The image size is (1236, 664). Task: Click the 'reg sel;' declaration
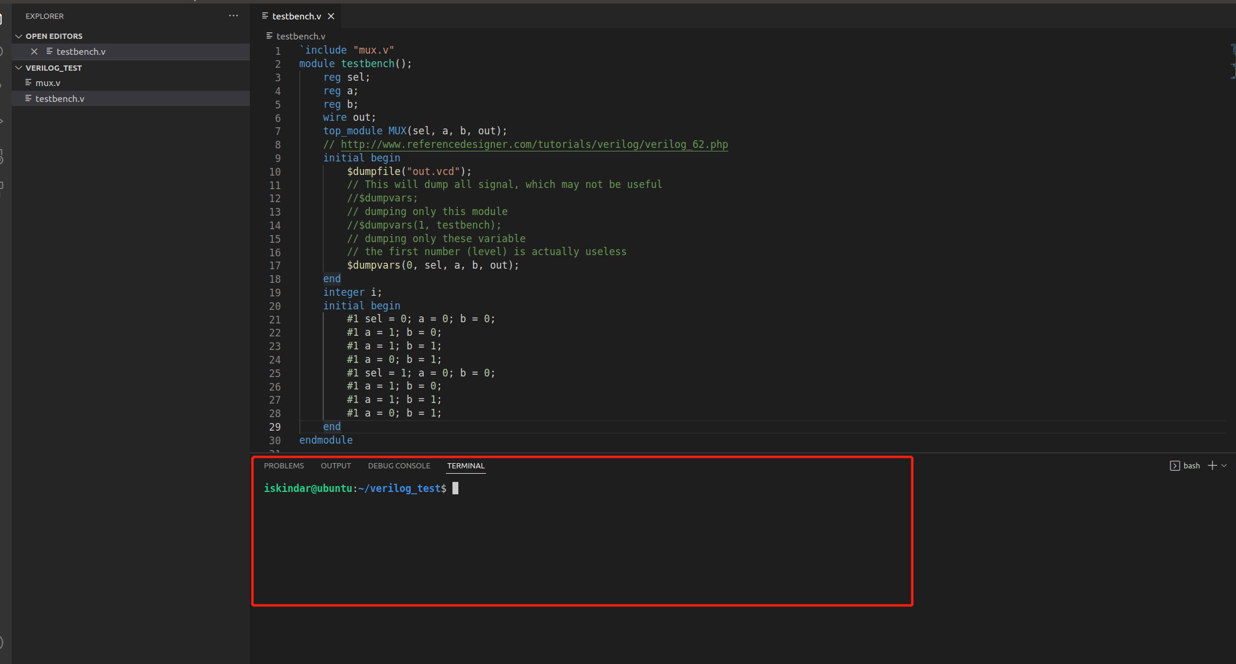click(x=346, y=77)
